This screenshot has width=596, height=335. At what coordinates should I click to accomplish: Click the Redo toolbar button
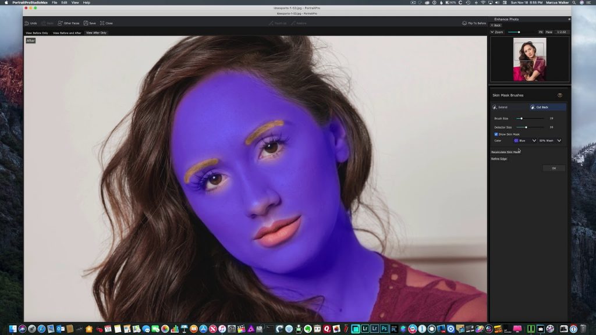[x=47, y=23]
